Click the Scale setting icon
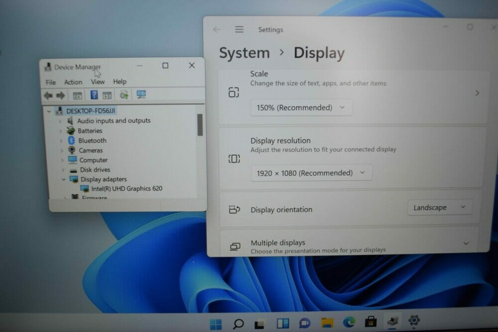The width and height of the screenshot is (498, 332). (x=234, y=93)
